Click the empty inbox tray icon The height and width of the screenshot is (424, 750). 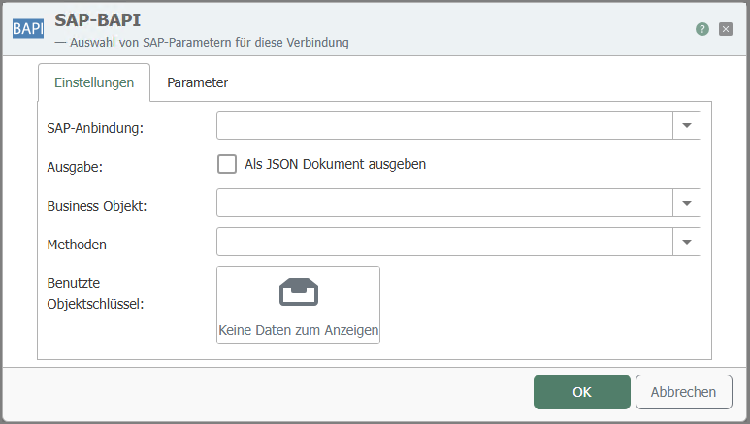click(x=298, y=292)
